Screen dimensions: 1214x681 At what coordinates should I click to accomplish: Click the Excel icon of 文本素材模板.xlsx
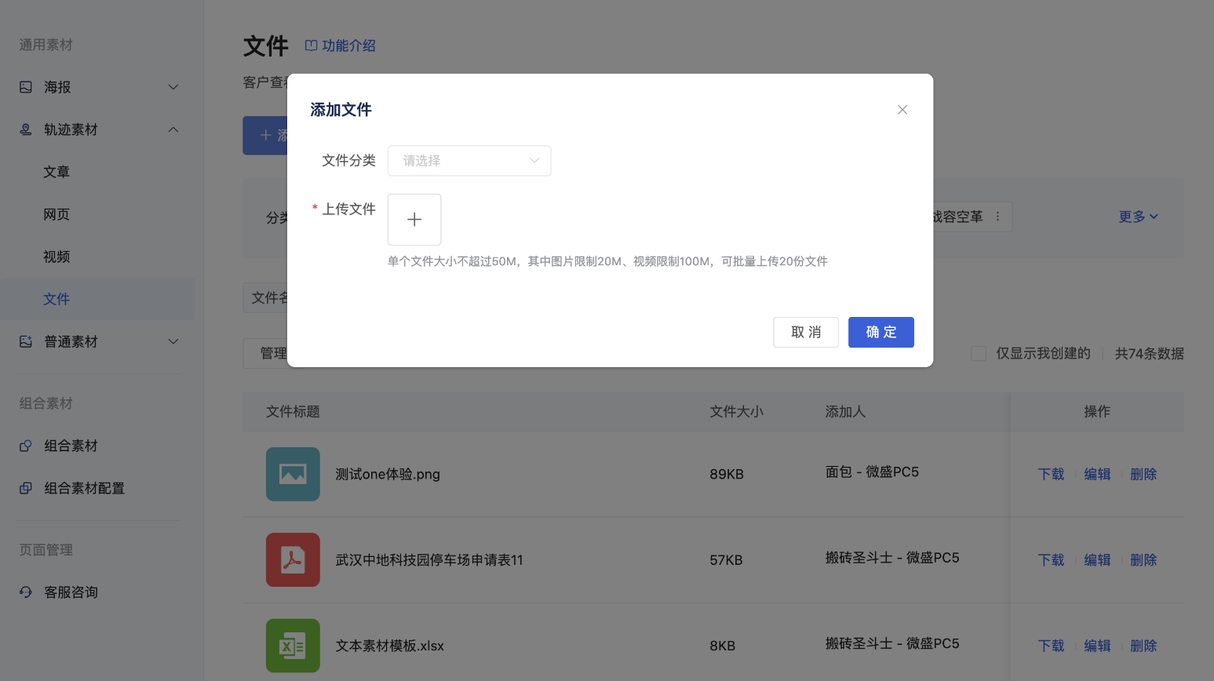pos(293,646)
